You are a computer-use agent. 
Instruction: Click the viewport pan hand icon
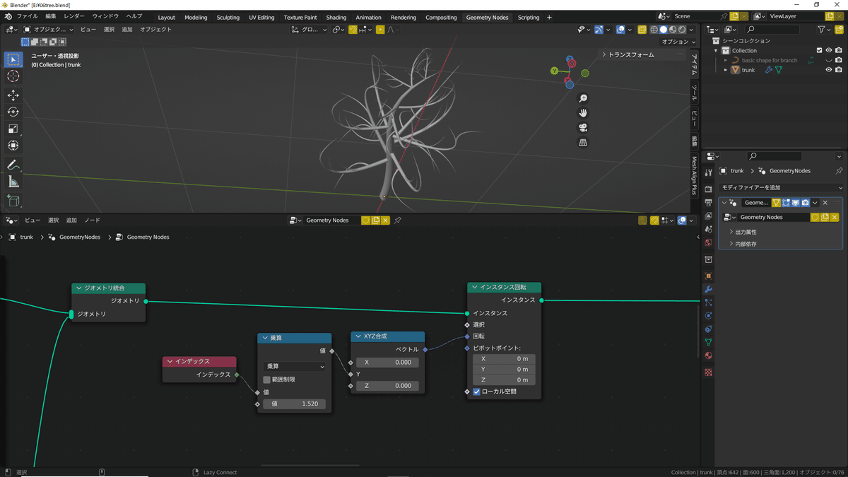click(x=583, y=113)
